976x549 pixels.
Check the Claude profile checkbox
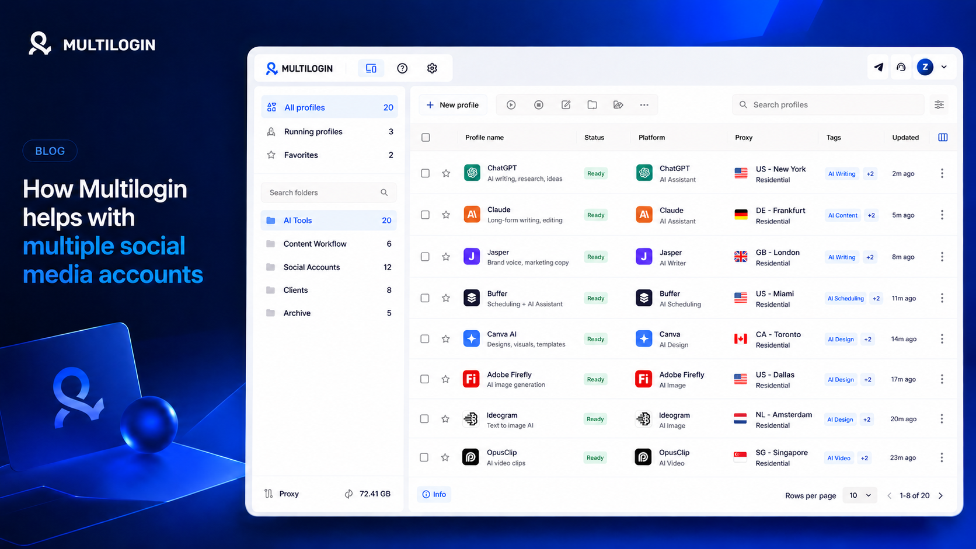(x=425, y=215)
